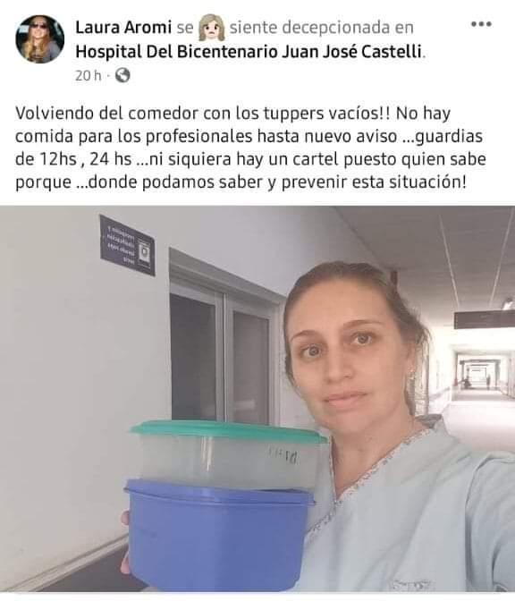The height and width of the screenshot is (601, 515).
Task: Click the 20 h post timestamp
Action: click(89, 75)
